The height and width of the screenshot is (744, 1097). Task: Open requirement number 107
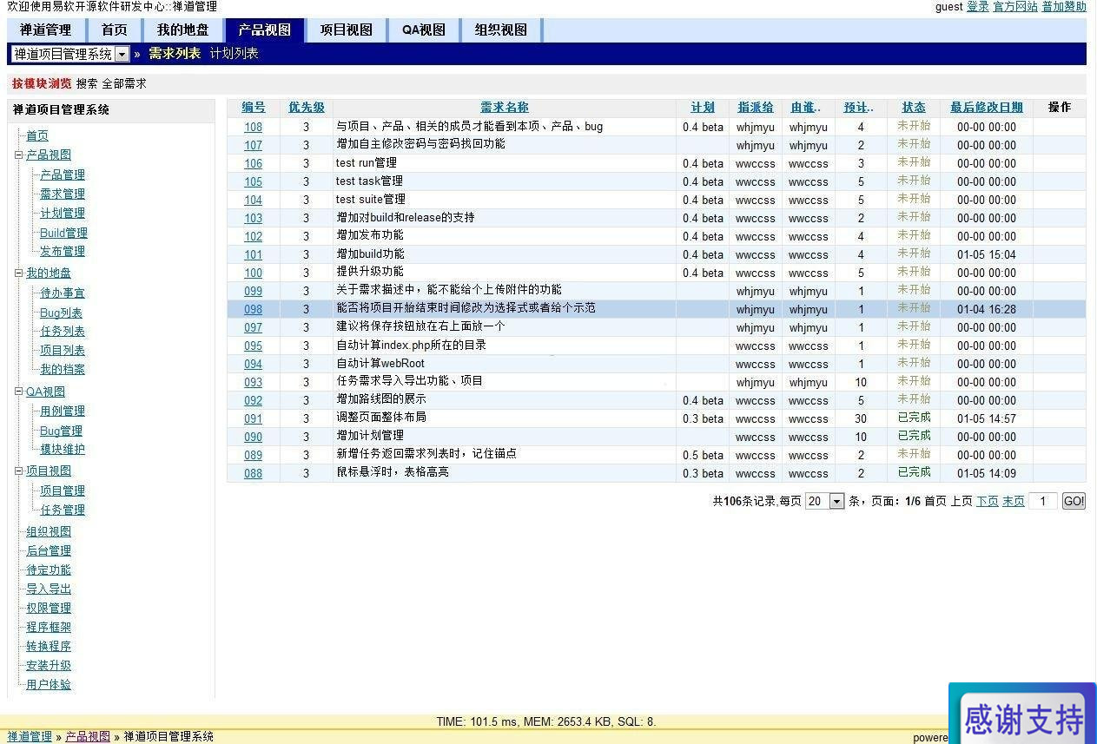point(253,146)
